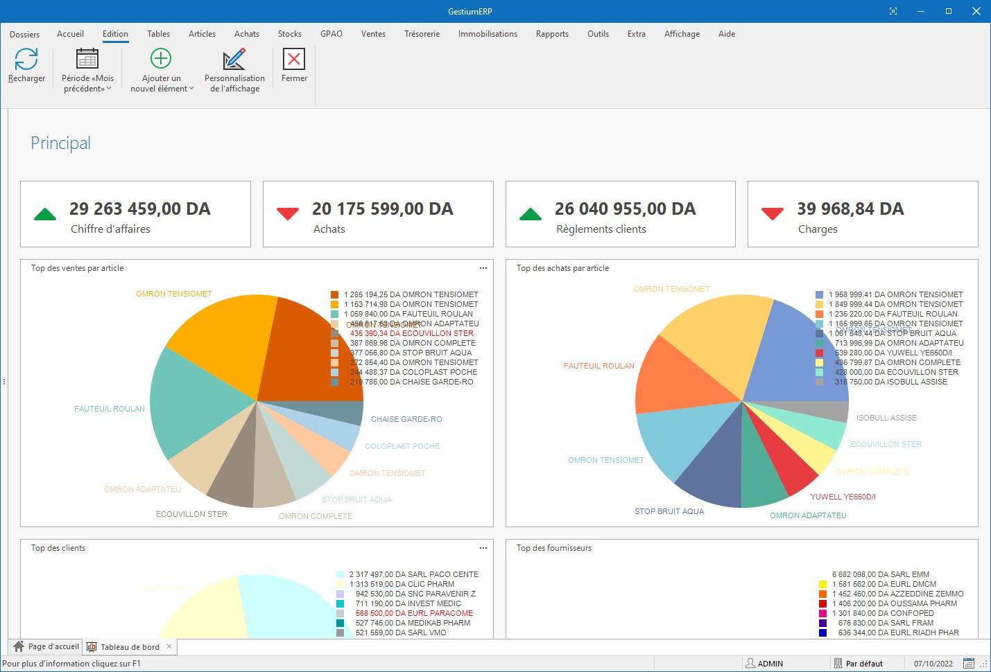Click the Recharger reload icon
The height and width of the screenshot is (672, 991).
click(26, 59)
